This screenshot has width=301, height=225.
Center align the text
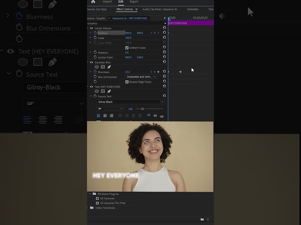click(x=105, y=116)
